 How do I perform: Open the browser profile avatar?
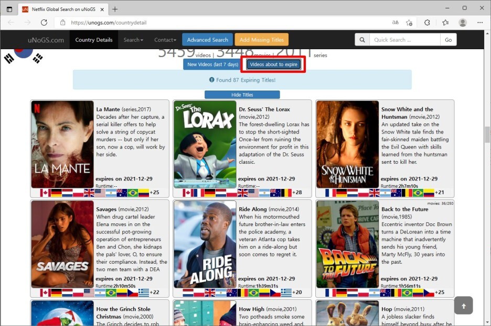[463, 23]
